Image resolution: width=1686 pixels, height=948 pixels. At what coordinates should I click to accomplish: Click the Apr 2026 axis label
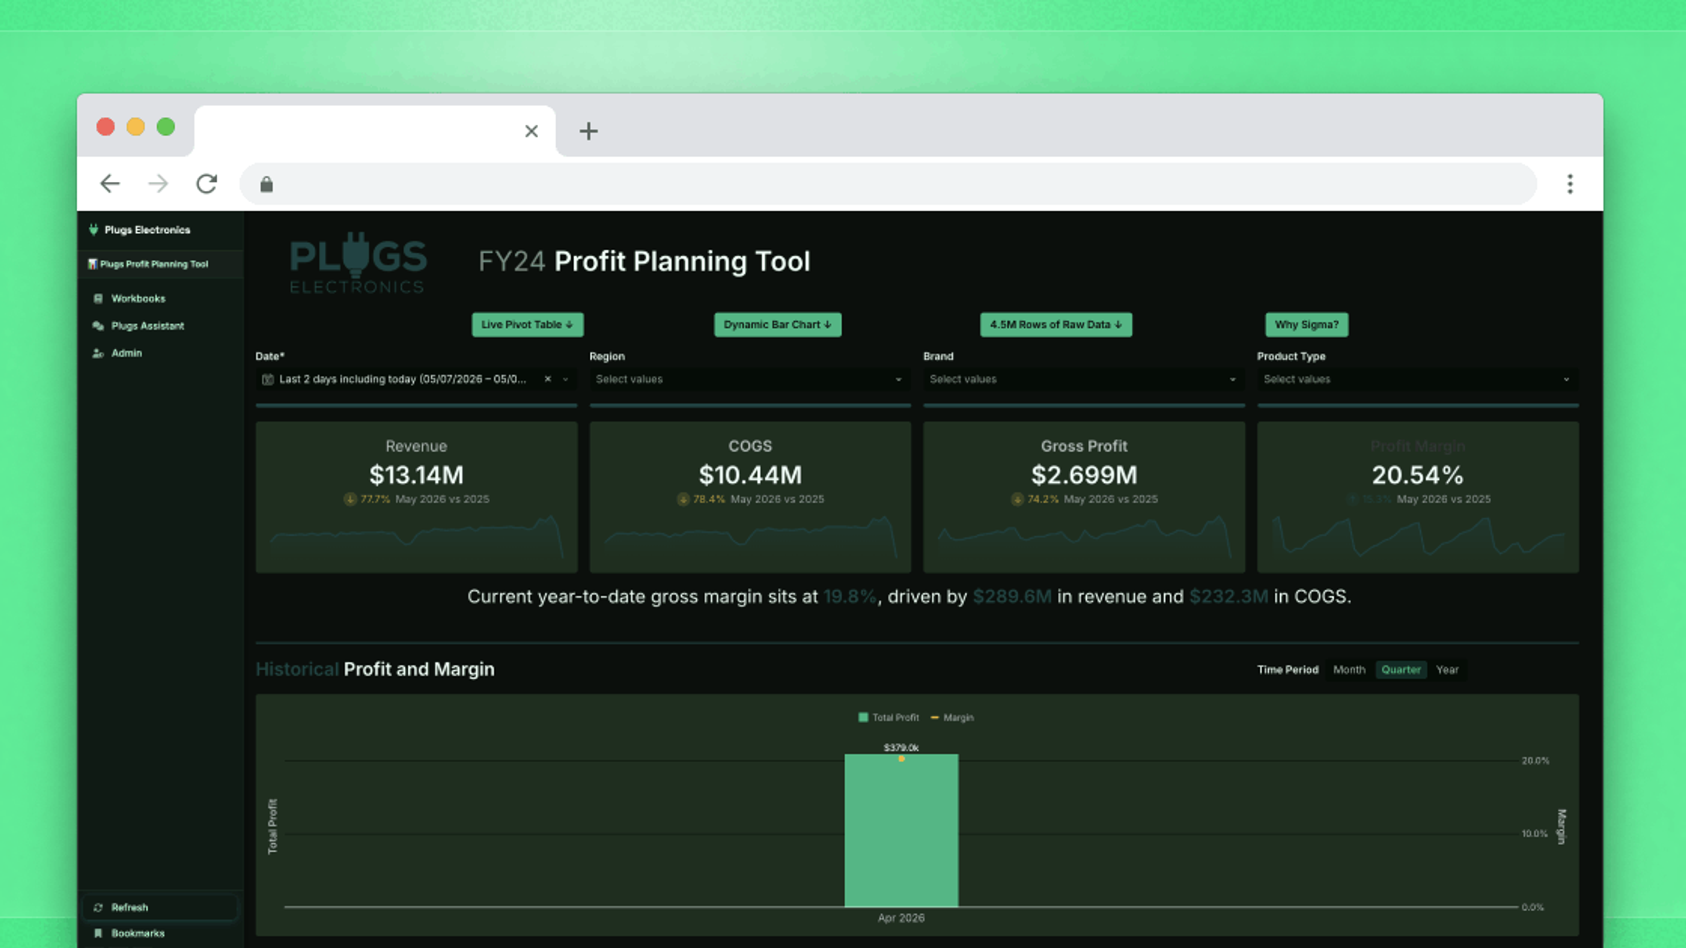click(901, 918)
